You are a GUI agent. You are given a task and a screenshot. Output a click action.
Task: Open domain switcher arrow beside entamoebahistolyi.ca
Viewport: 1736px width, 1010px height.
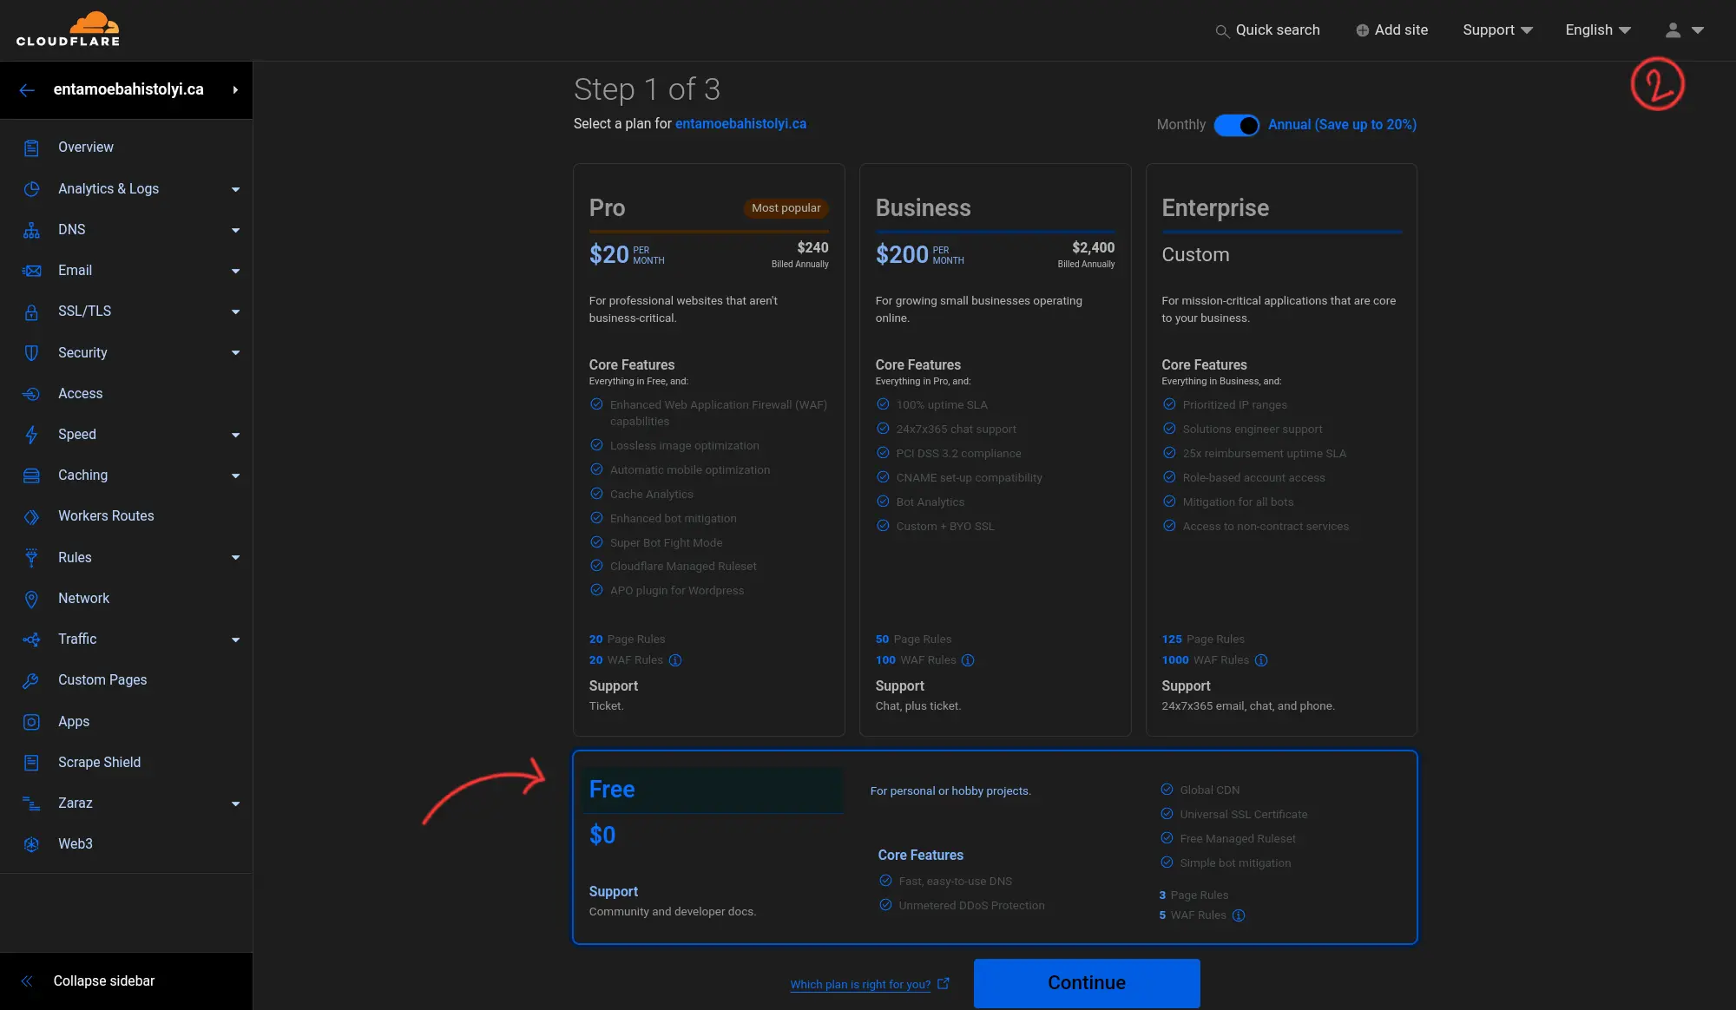235,89
